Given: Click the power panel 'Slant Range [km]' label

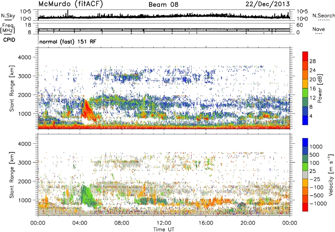Looking at the screenshot, I should [12, 88].
